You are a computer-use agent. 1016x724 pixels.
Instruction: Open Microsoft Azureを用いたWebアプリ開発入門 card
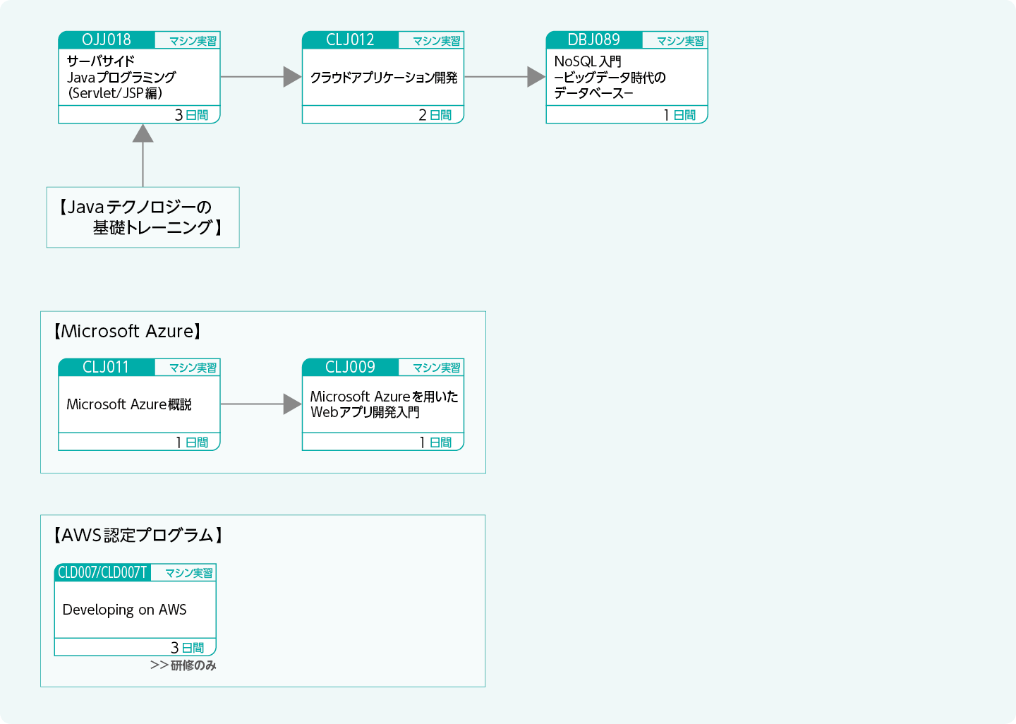(x=383, y=404)
